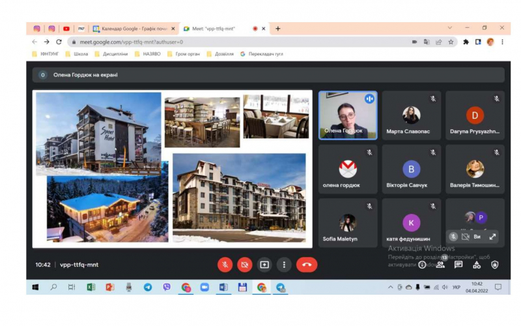This screenshot has height=326, width=521.
Task: Switch the УКР input language
Action: click(457, 287)
